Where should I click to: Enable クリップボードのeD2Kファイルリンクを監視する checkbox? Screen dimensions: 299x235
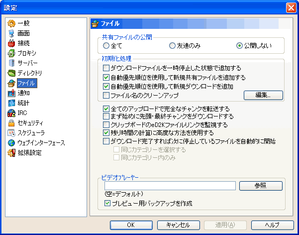pos(106,125)
